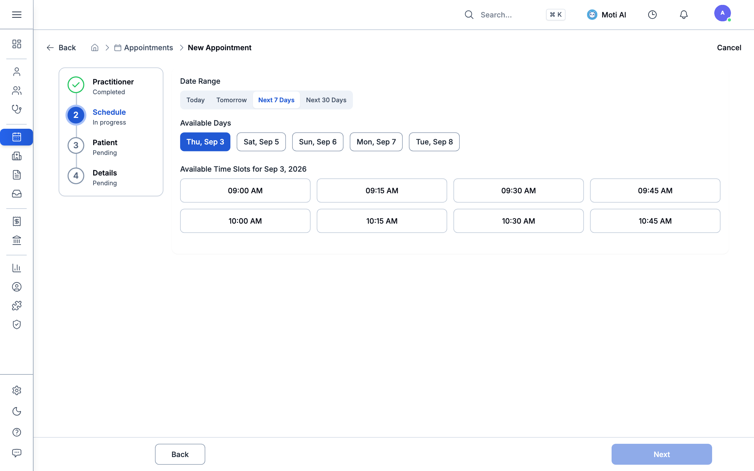Open the hamburger menu
The width and height of the screenshot is (754, 471).
[16, 15]
